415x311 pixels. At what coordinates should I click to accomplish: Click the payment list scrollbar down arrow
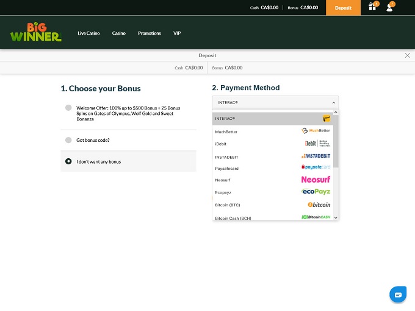(x=336, y=217)
